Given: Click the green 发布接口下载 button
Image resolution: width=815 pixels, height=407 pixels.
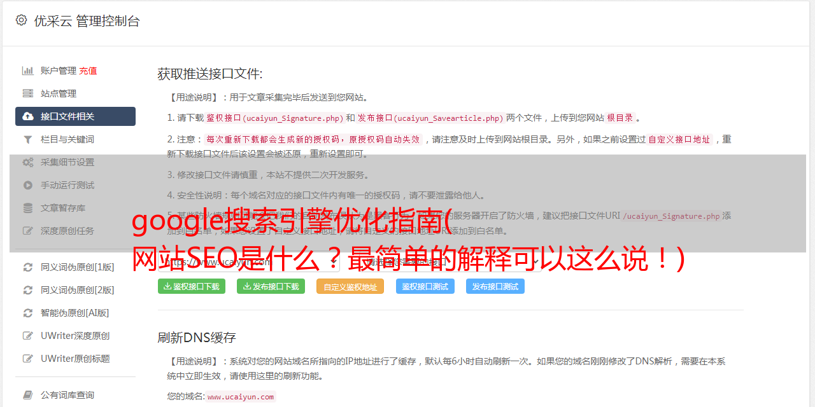Looking at the screenshot, I should [271, 286].
